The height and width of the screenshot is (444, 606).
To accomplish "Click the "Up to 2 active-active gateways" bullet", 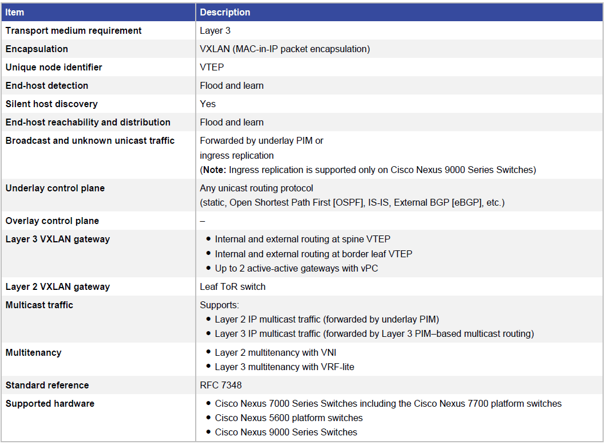I will pyautogui.click(x=296, y=268).
